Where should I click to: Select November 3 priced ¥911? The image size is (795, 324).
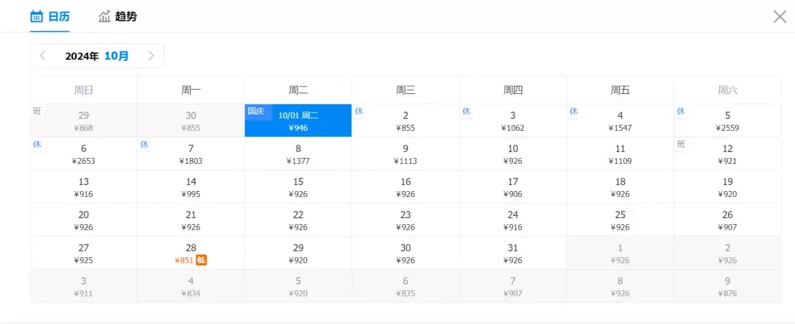point(84,286)
